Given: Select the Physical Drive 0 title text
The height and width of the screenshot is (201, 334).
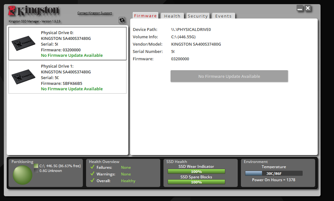Looking at the screenshot, I should coord(57,33).
